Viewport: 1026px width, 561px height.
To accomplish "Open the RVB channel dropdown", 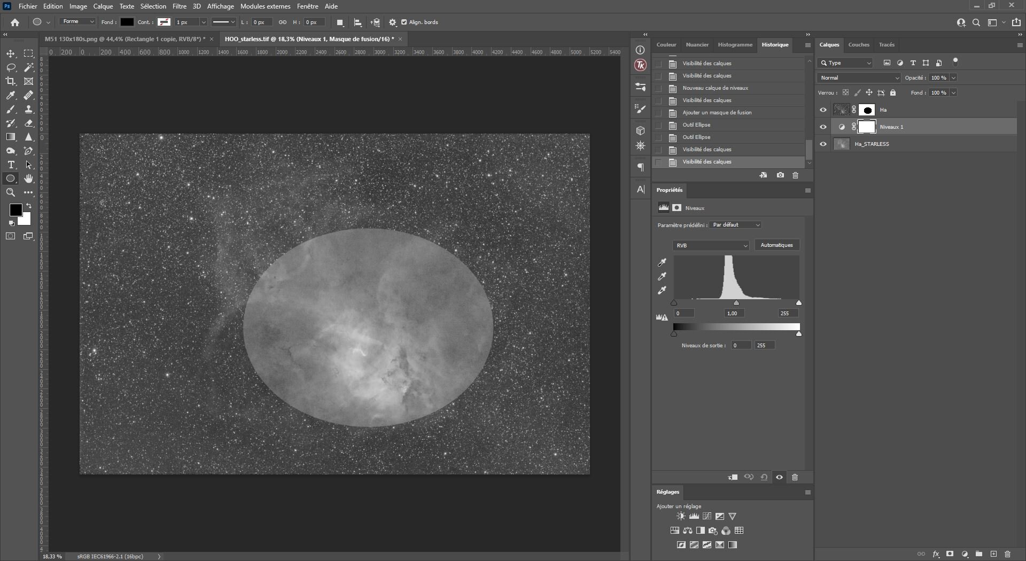I will pyautogui.click(x=711, y=245).
